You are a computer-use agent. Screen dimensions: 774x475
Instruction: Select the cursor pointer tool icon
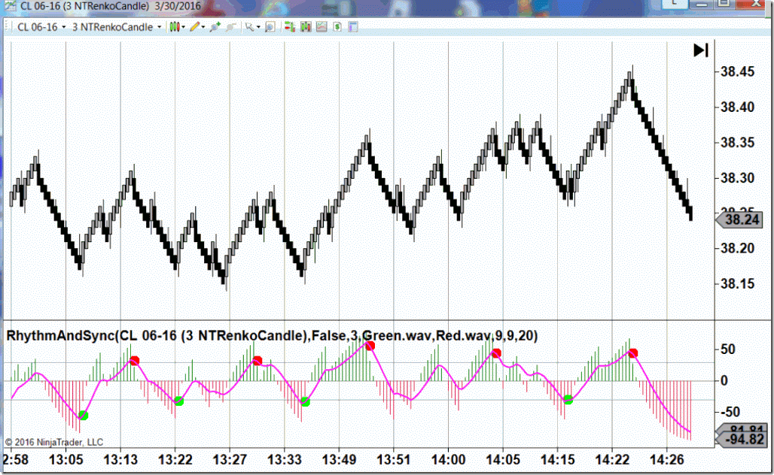point(250,27)
